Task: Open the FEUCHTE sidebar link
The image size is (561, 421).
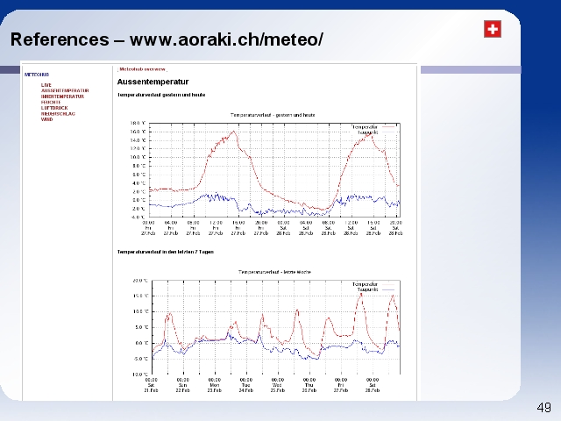Action: (x=51, y=103)
